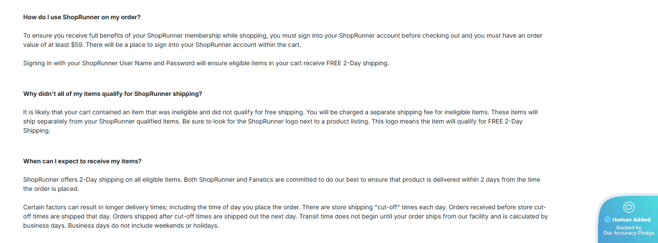Click the "How do I use ShopRunner" heading
The image size is (658, 243).
pos(82,17)
